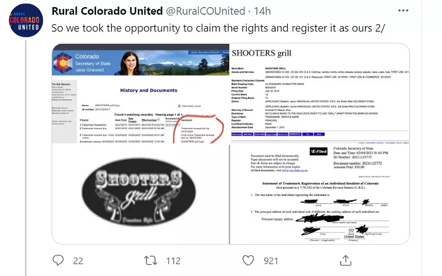
Task: Click the E-Filed stamp badge
Action: tap(319, 152)
